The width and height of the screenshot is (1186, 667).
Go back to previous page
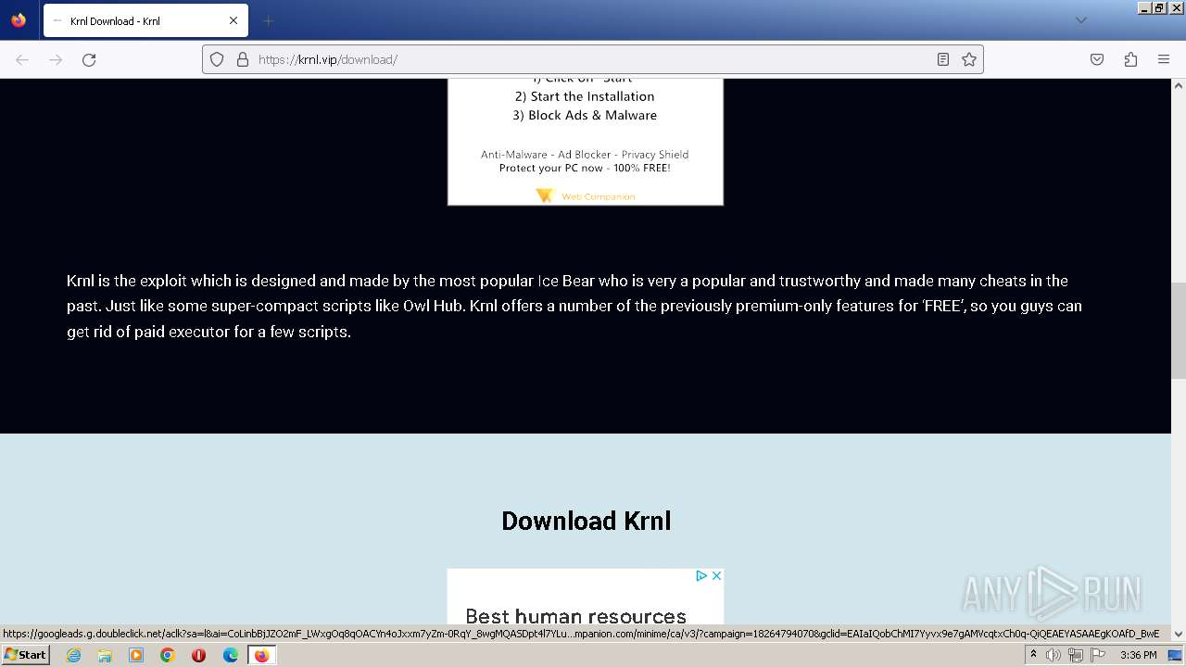tap(22, 59)
